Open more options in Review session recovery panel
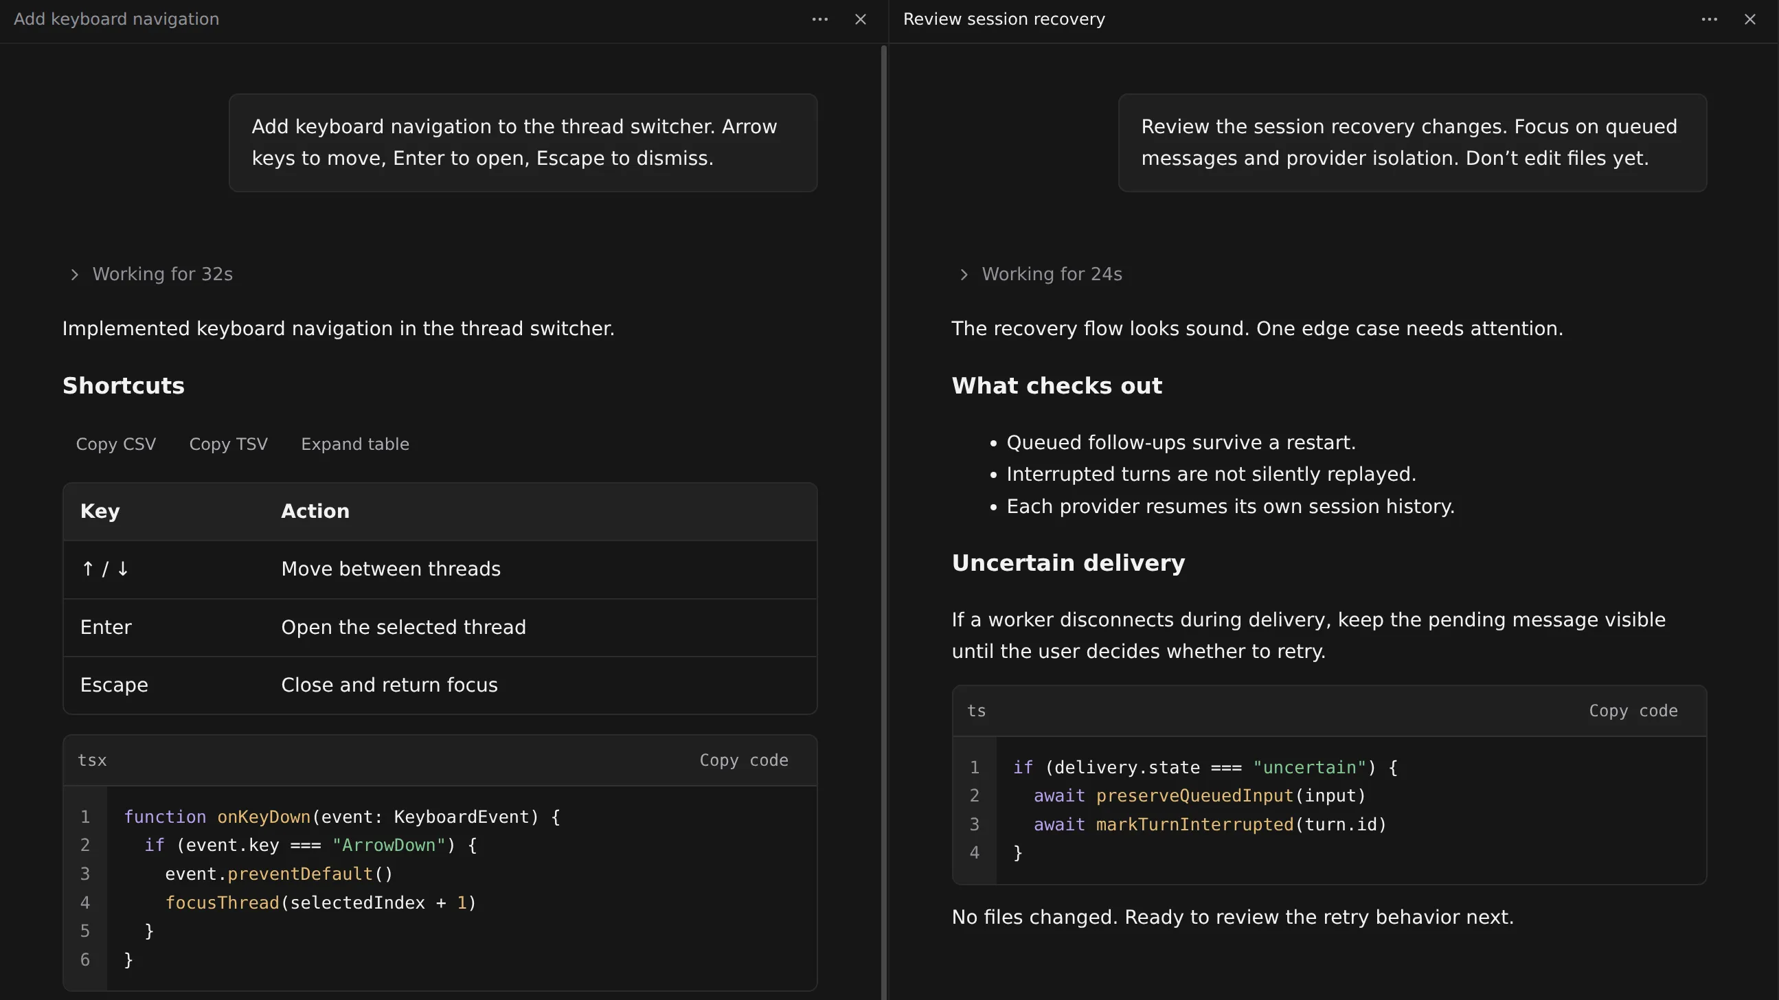 coord(1709,19)
